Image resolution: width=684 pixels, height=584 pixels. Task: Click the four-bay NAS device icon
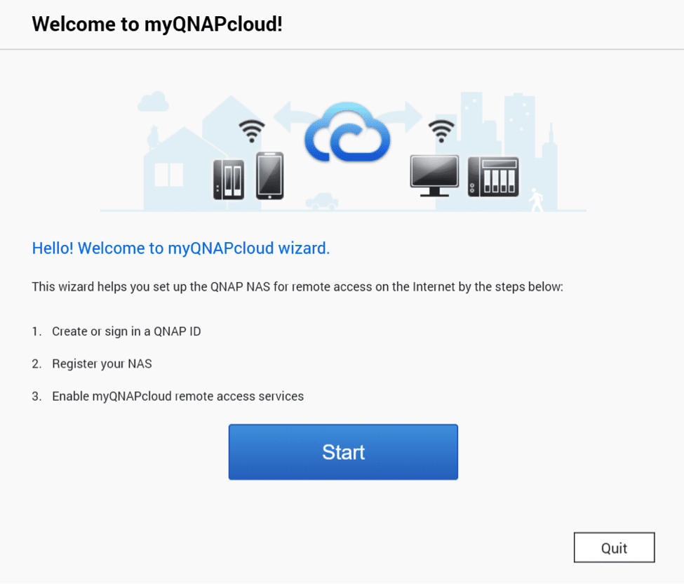pos(493,177)
